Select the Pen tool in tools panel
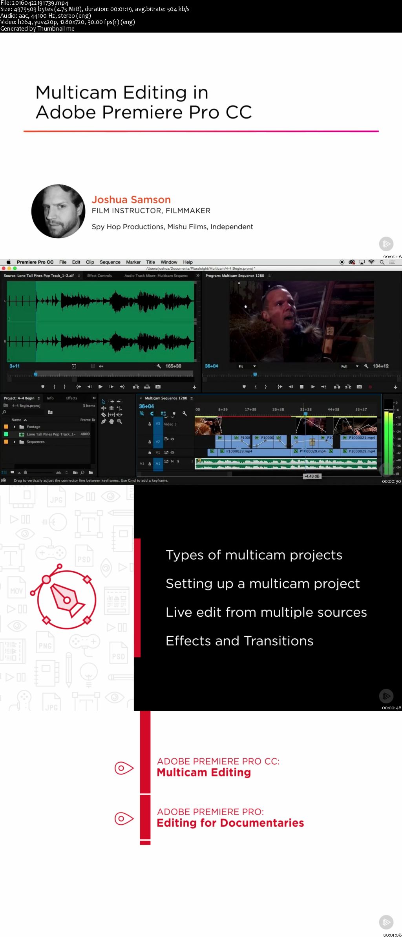 tap(104, 421)
